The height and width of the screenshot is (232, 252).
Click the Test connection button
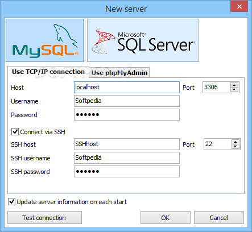44,218
